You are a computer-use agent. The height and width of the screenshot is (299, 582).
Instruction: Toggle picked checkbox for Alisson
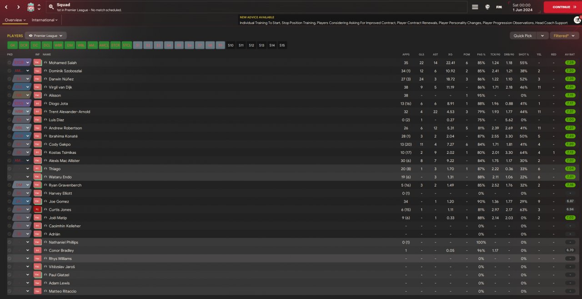pos(10,96)
